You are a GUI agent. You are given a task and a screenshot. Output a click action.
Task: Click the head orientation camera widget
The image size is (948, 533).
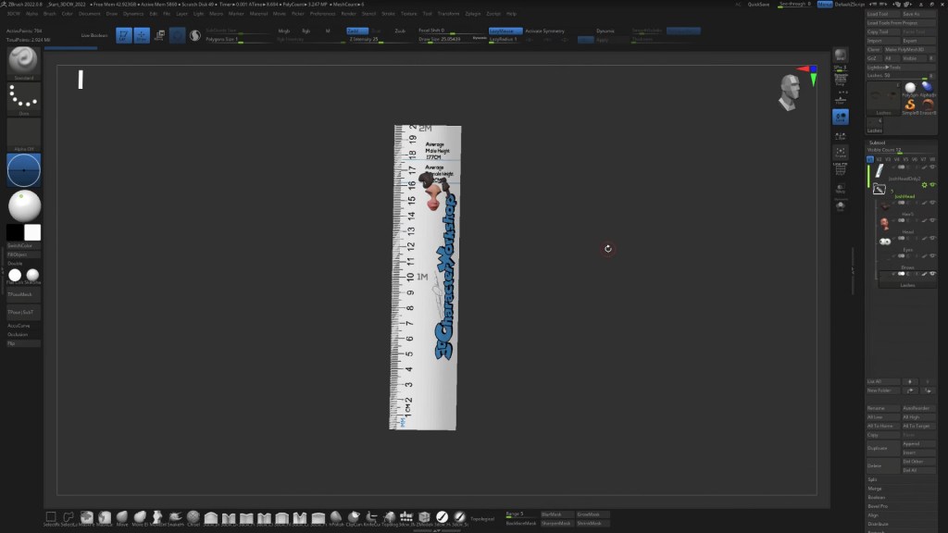789,92
